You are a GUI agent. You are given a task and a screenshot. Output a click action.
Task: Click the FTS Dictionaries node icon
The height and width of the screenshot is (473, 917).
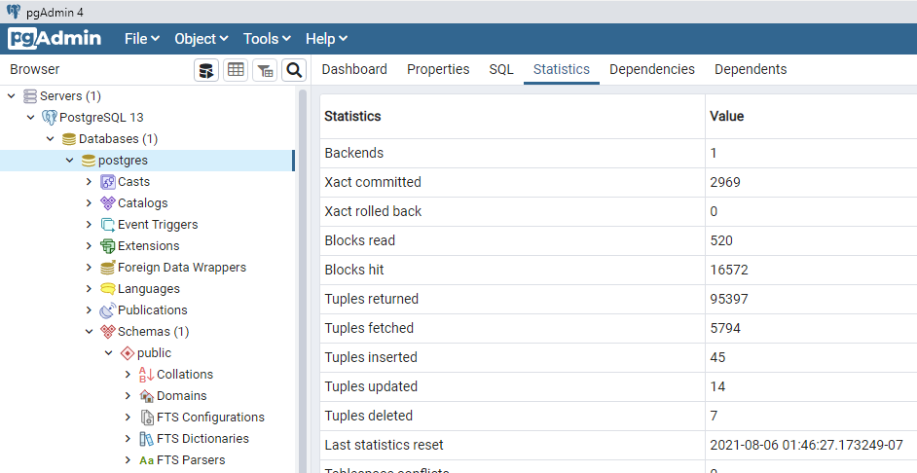(146, 439)
